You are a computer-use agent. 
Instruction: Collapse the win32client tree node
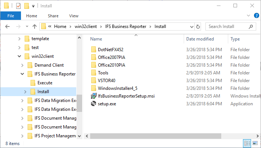(19, 56)
